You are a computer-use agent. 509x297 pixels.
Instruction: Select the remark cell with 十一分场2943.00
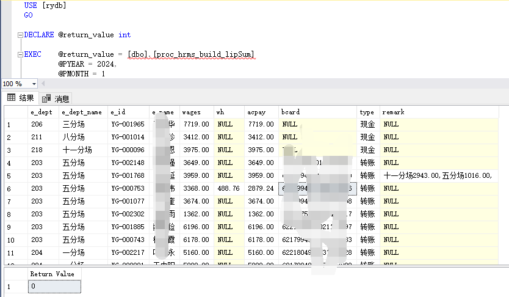tap(436, 175)
